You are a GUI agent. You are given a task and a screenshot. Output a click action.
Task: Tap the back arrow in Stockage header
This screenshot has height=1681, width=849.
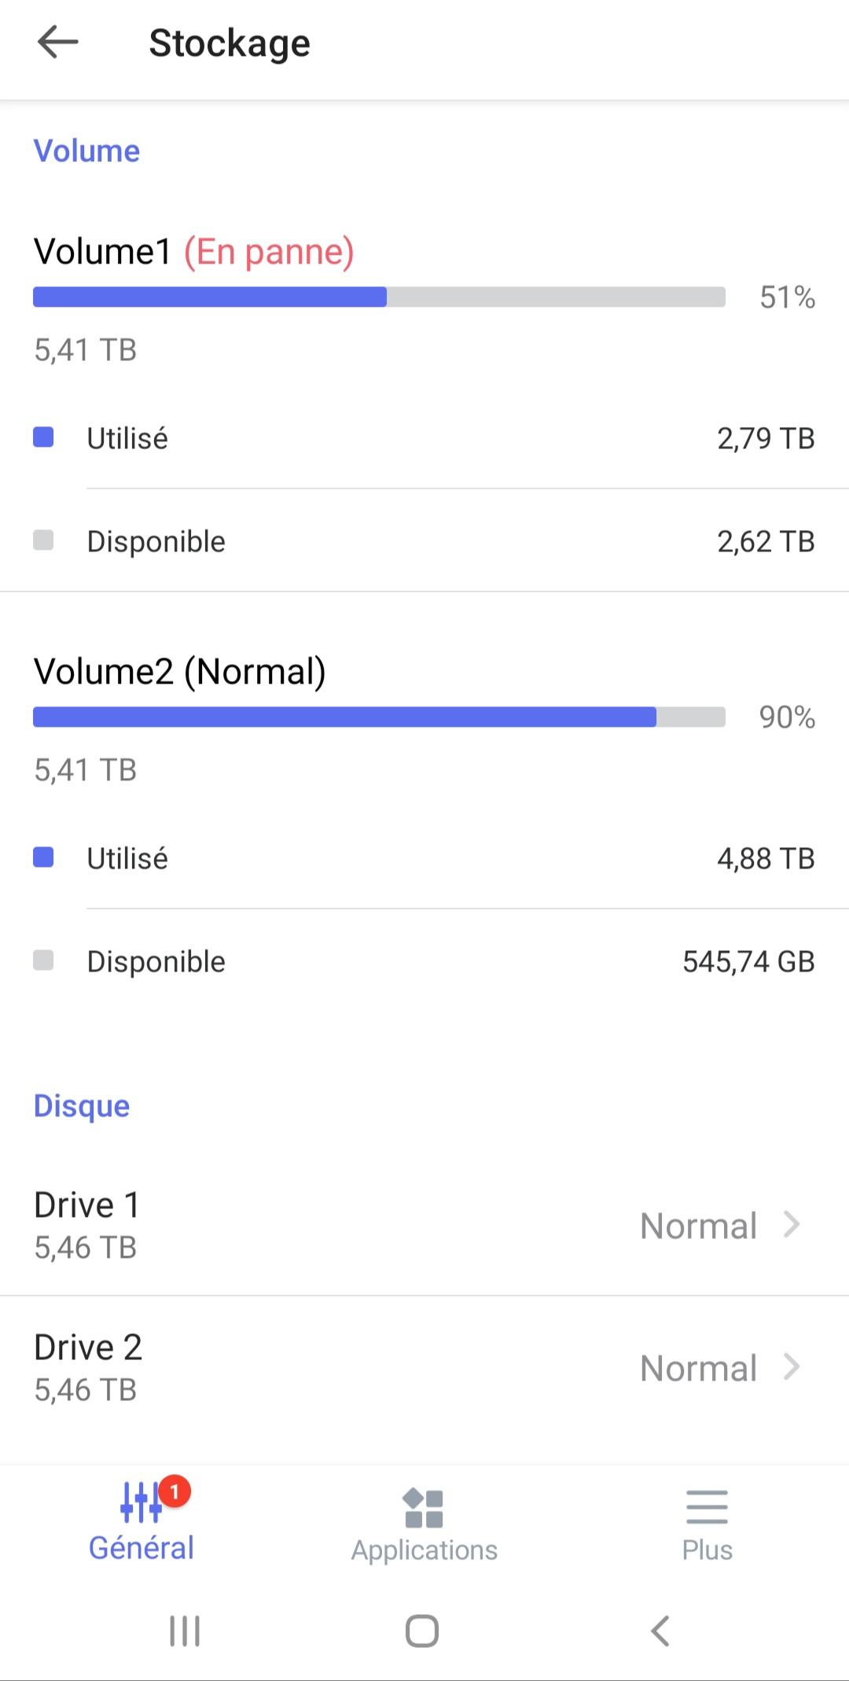57,42
